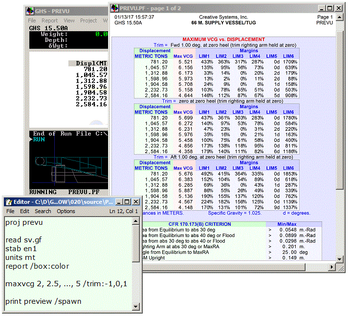The height and width of the screenshot is (316, 349).
Task: Click the preview window scroll-up arrow
Action: [x=339, y=17]
